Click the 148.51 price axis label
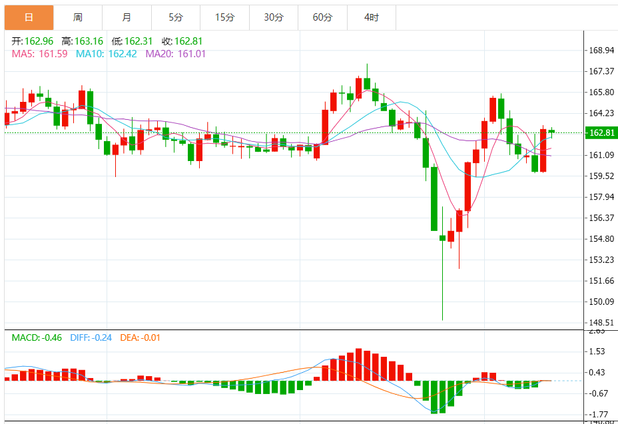This screenshot has height=424, width=618. 601,323
